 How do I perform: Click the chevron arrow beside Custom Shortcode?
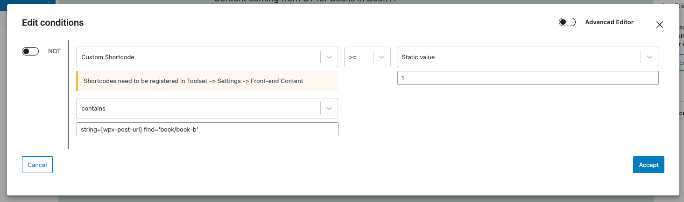point(329,57)
